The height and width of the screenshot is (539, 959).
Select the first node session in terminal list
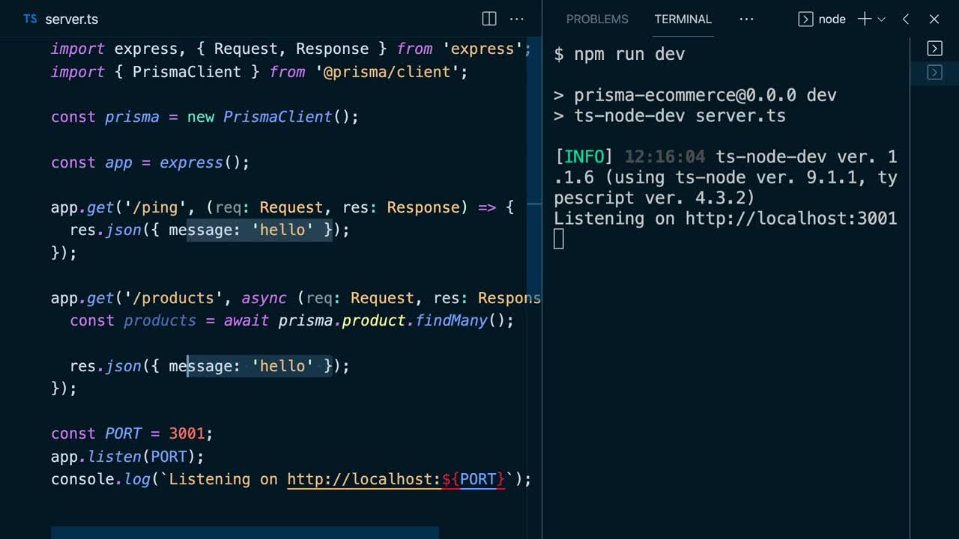[934, 48]
